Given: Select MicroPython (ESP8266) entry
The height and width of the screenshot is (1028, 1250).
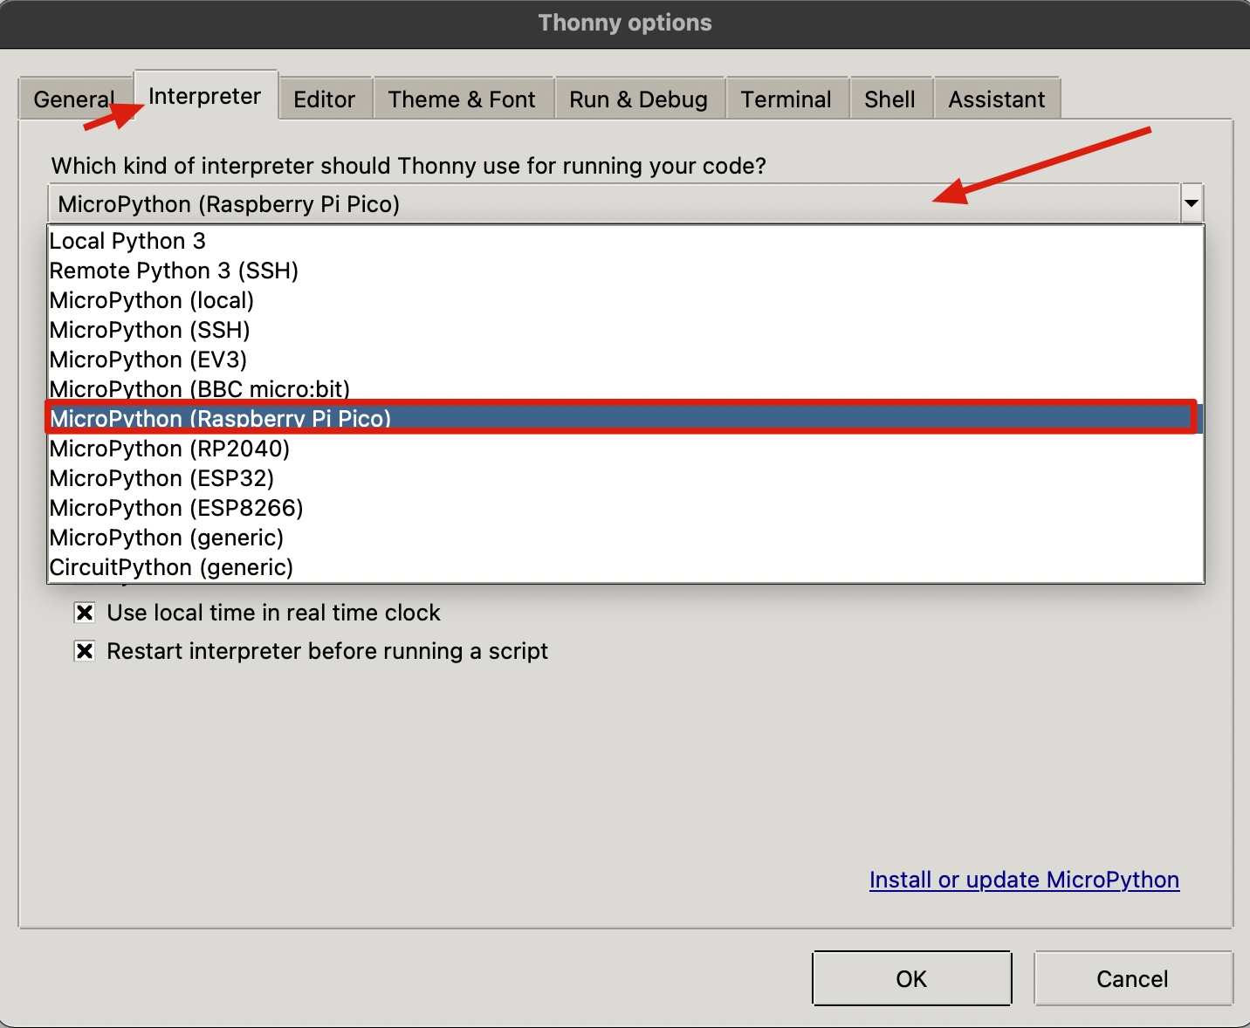Looking at the screenshot, I should (176, 508).
